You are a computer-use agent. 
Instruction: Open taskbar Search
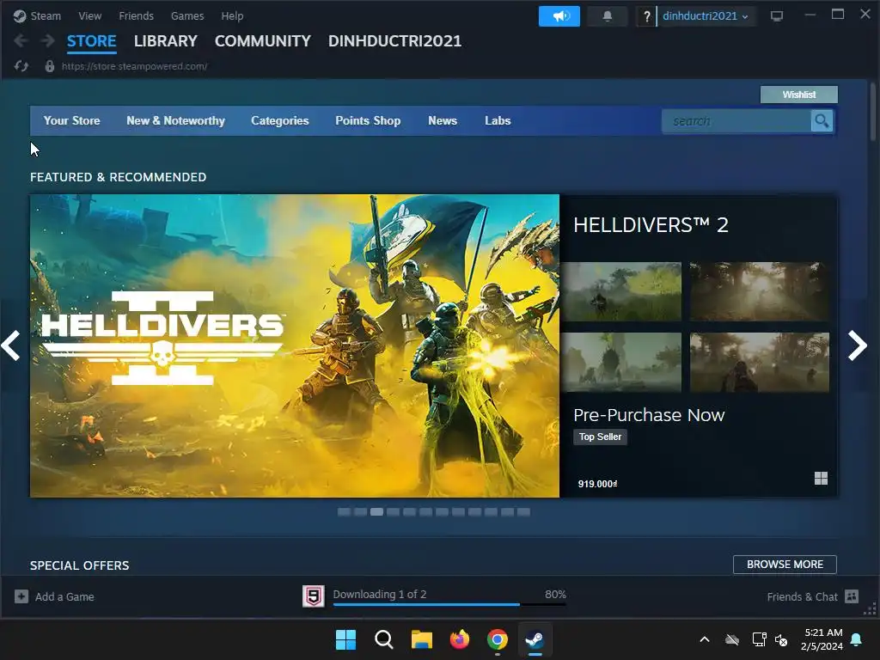pyautogui.click(x=384, y=639)
